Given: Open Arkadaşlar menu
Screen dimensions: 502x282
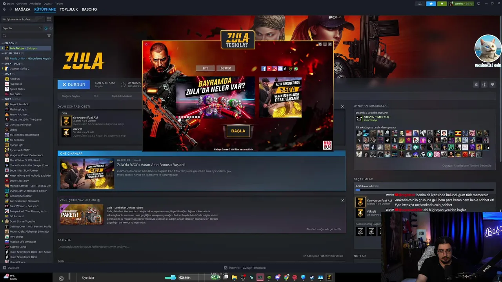Looking at the screenshot, I should [x=35, y=4].
